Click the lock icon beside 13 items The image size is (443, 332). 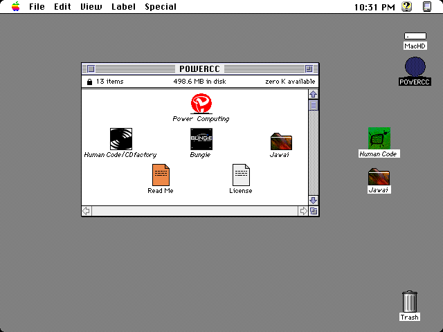(89, 82)
